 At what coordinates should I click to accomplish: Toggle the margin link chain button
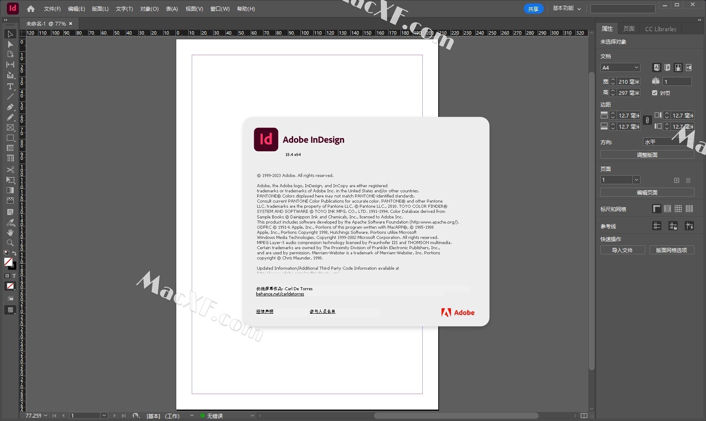click(647, 121)
